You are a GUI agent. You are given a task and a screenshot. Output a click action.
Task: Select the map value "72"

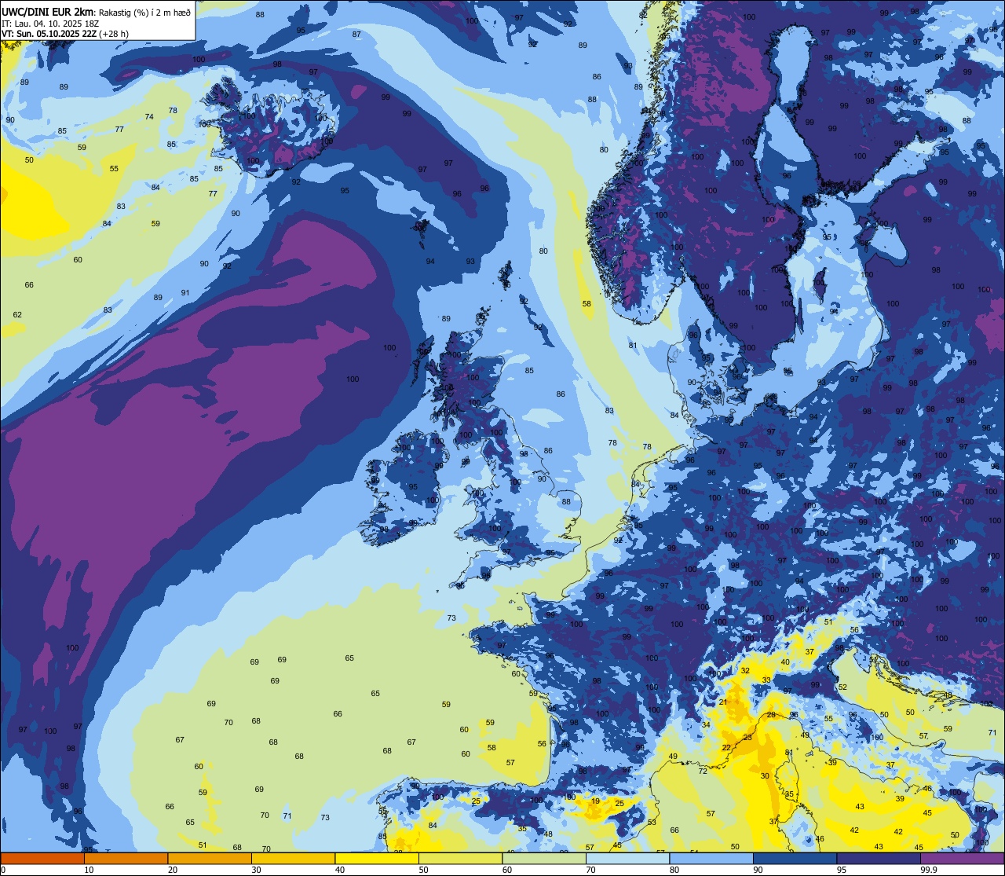click(703, 771)
